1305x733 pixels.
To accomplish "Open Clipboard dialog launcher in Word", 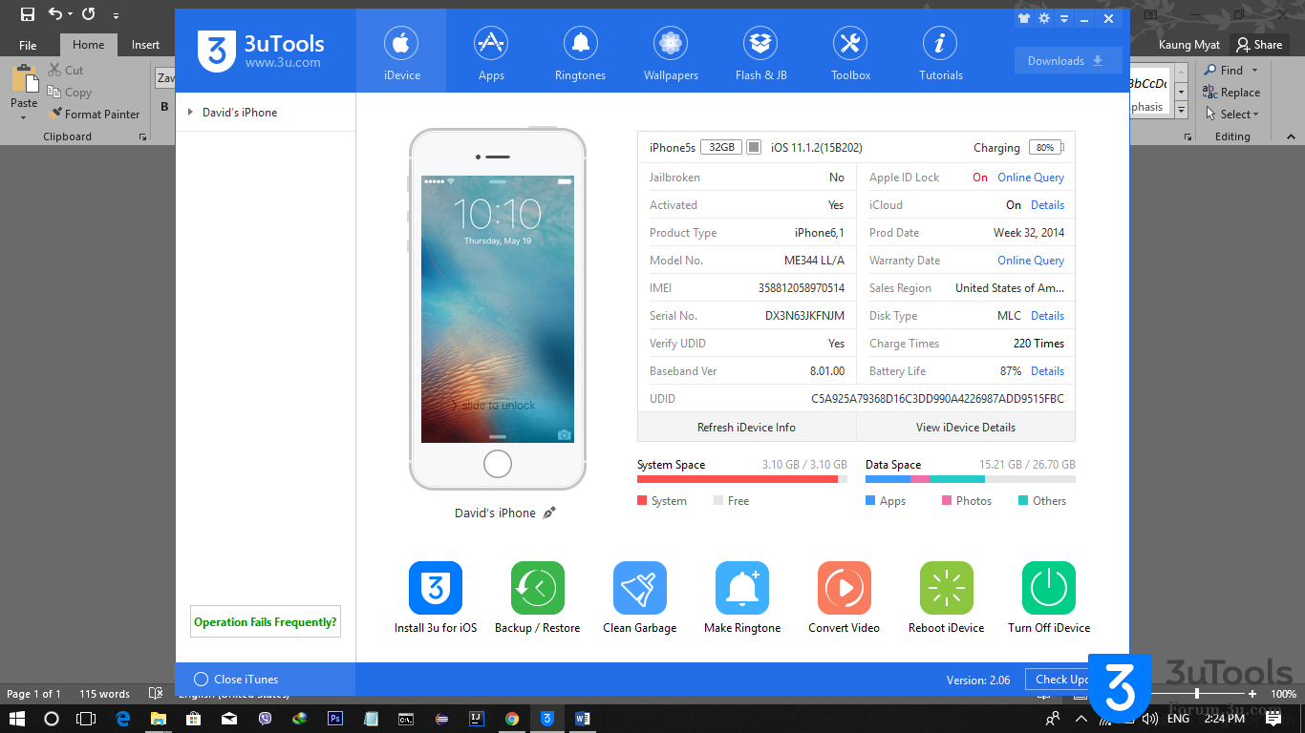I will tap(143, 137).
